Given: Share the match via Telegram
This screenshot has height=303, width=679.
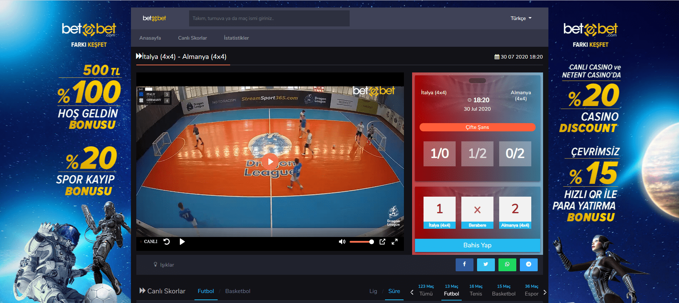Looking at the screenshot, I should point(528,264).
